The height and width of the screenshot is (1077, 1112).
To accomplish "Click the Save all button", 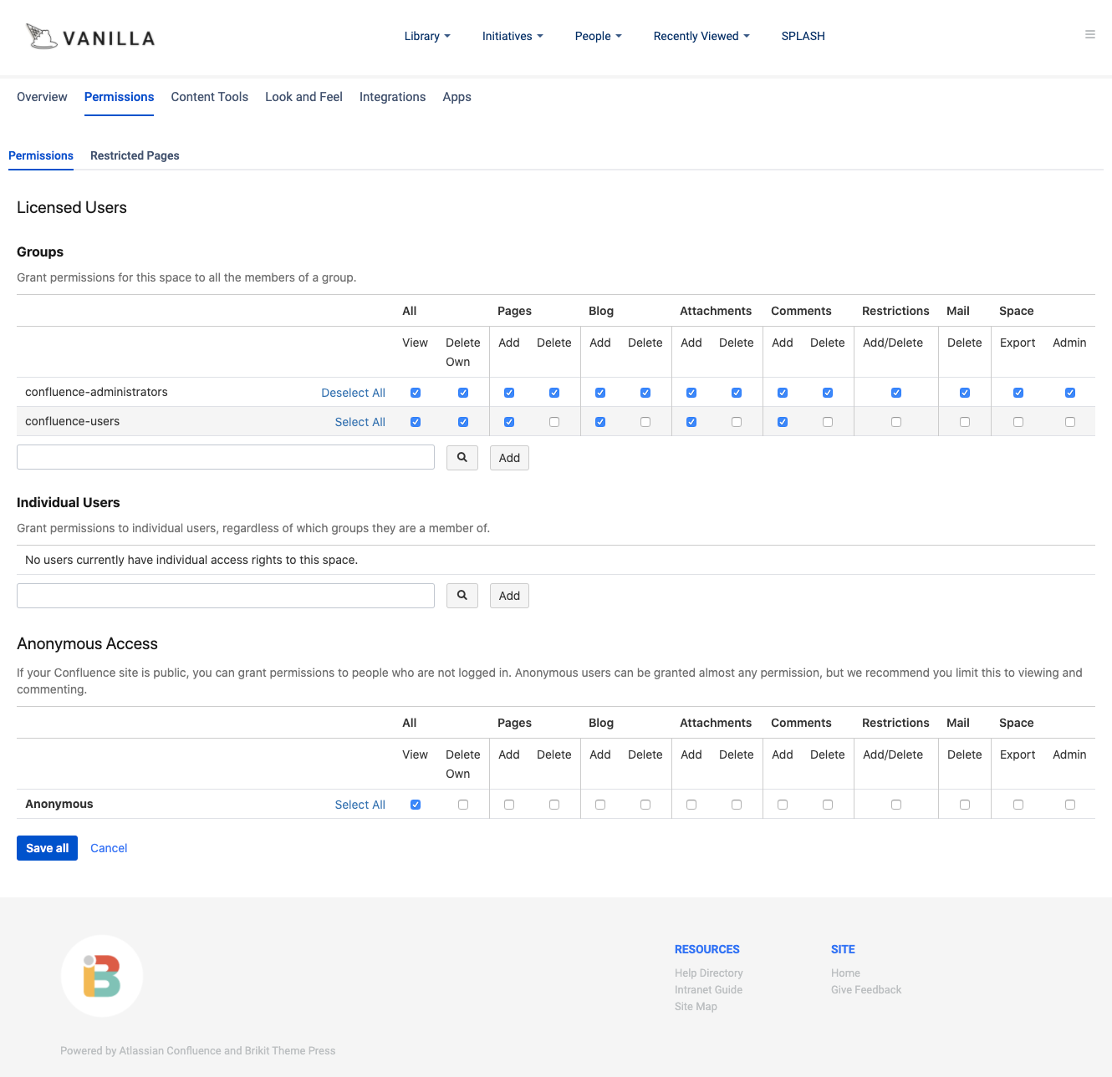I will (47, 848).
